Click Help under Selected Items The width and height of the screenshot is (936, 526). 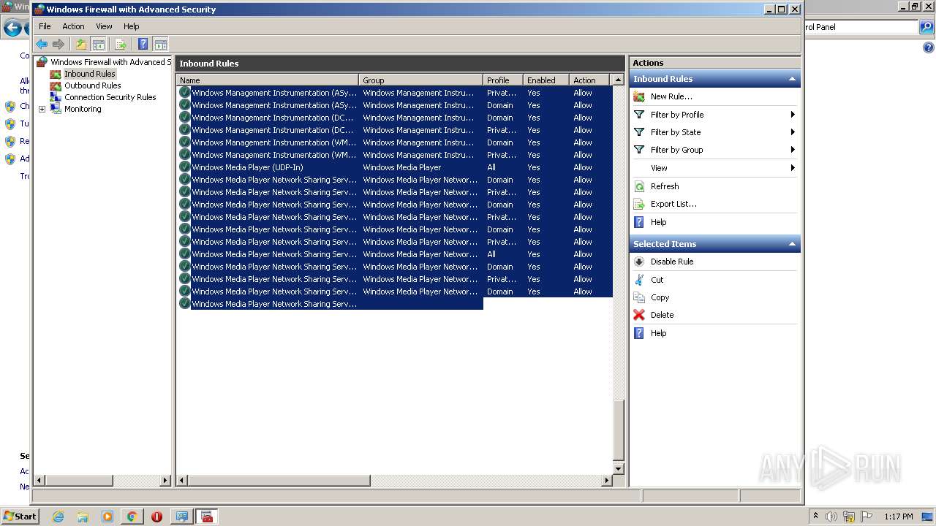pyautogui.click(x=659, y=333)
